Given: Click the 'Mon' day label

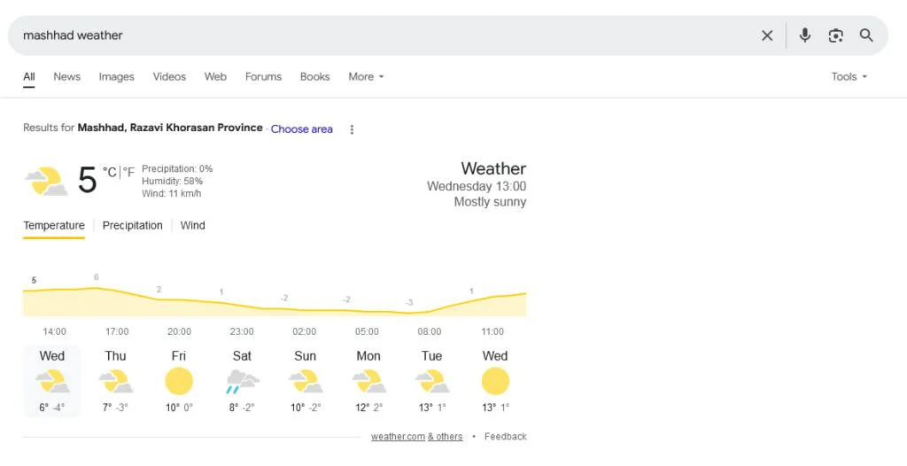Looking at the screenshot, I should 368,356.
